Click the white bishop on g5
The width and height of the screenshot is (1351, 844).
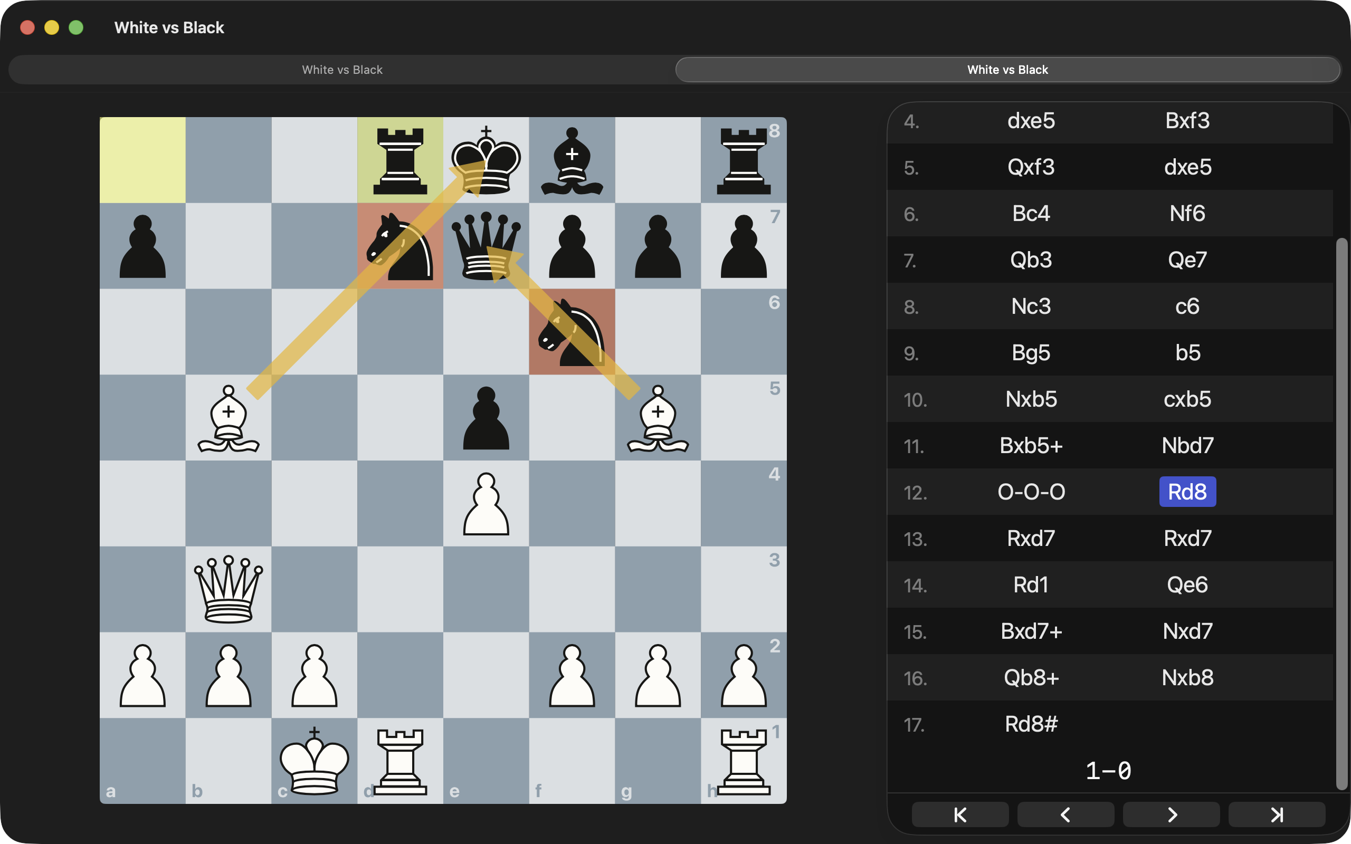(658, 418)
